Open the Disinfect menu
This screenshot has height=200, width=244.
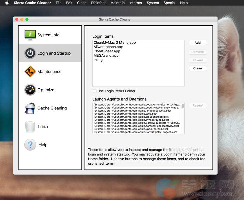tap(98, 3)
